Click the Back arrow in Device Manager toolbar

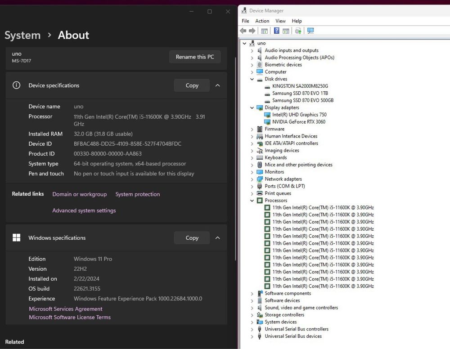pyautogui.click(x=243, y=31)
